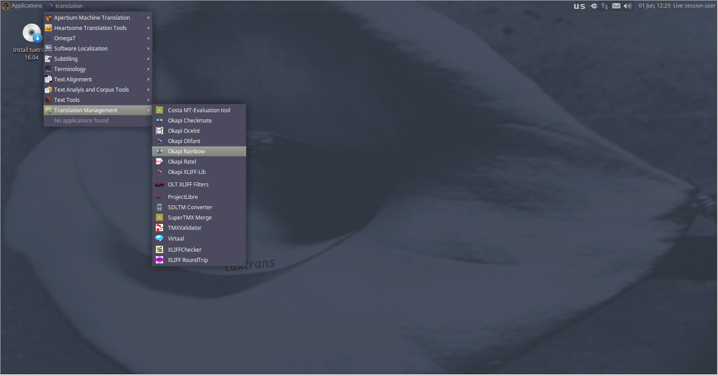Click the SDLTM Converter icon
The width and height of the screenshot is (718, 376).
159,207
